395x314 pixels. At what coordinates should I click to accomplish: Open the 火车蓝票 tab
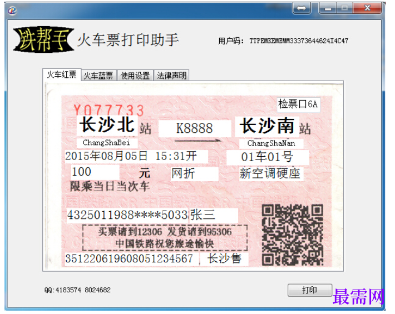coord(98,76)
